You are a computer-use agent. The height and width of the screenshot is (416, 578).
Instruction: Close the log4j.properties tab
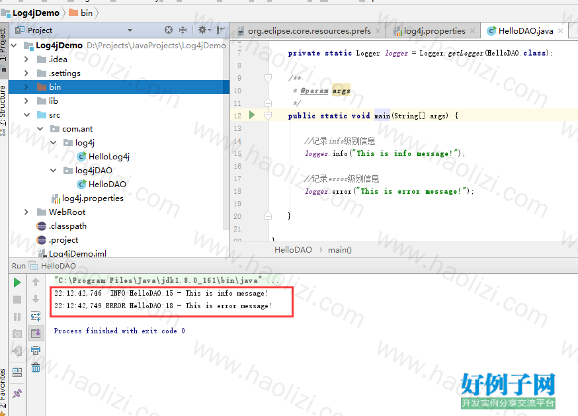point(473,31)
